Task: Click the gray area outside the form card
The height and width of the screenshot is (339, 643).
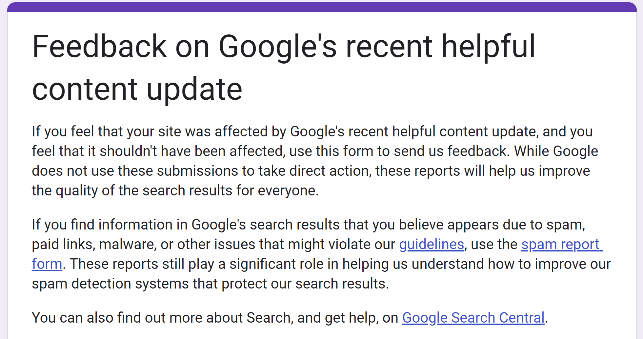Action: coord(3,164)
